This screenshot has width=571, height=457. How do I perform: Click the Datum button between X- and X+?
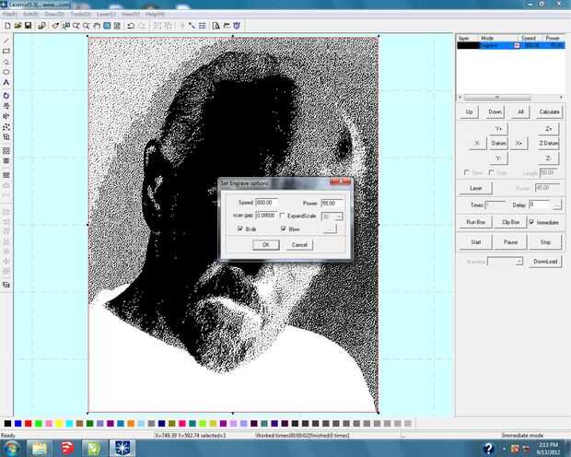pyautogui.click(x=498, y=143)
